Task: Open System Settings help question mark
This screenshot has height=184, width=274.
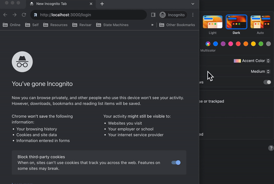Action: (271, 148)
